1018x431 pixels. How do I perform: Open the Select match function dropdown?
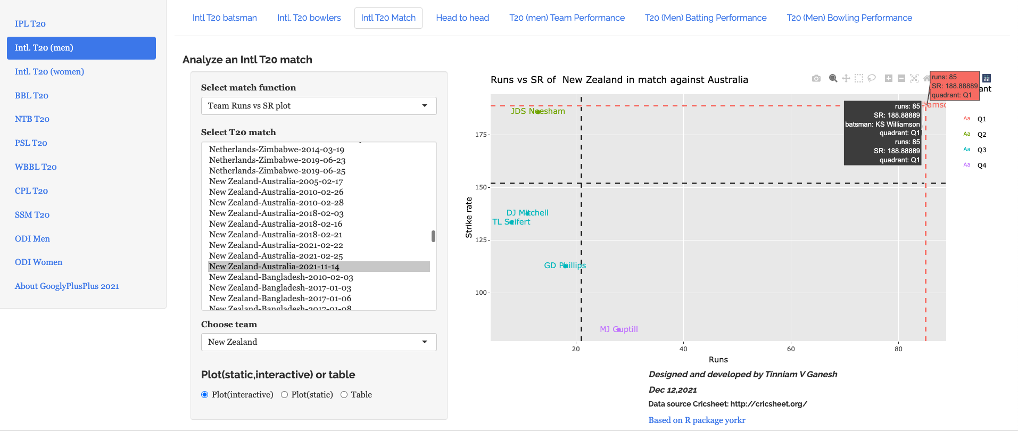pyautogui.click(x=318, y=106)
